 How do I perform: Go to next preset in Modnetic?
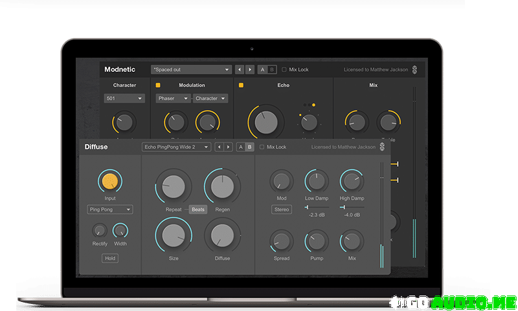[x=250, y=70]
